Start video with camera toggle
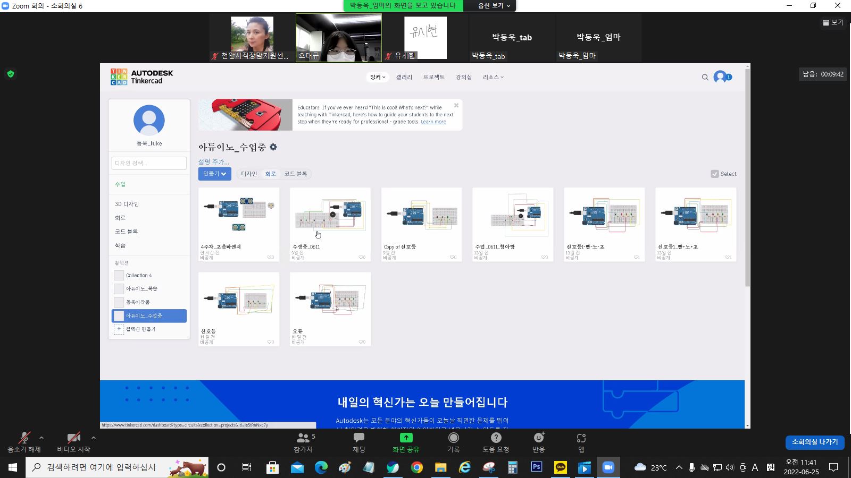851x478 pixels. point(73,438)
